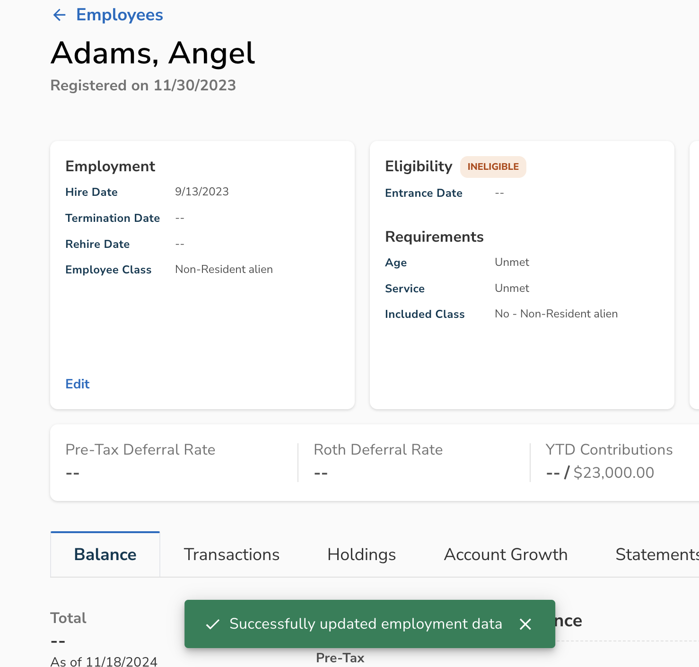Click the Hire Date value 9/13/2023

tap(201, 192)
